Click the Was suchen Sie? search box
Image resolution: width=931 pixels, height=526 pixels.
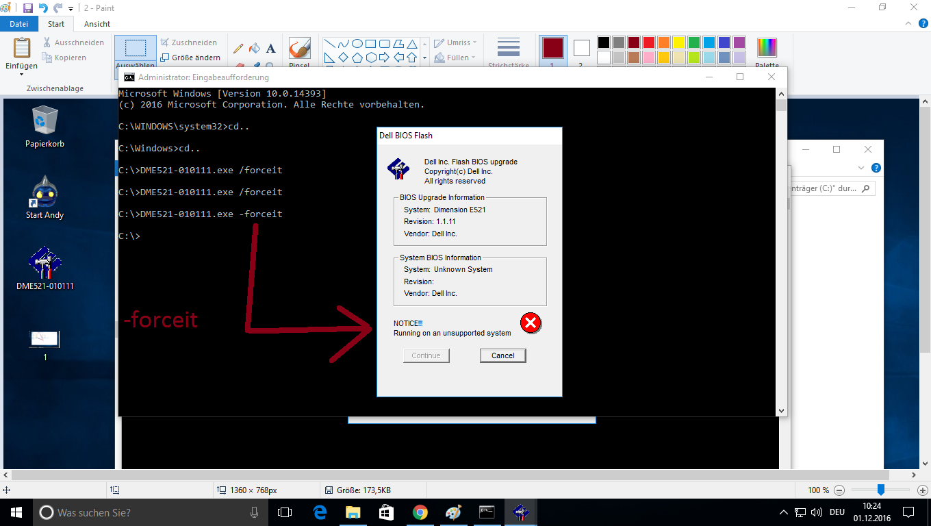(151, 512)
